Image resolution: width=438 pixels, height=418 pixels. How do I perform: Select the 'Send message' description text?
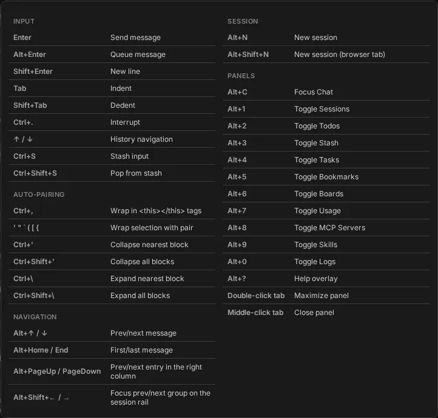[x=135, y=38]
